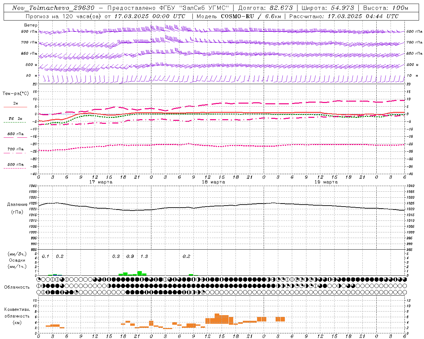The width and height of the screenshot is (424, 339).
Task: Click the solid red line sample under 2м legend
Action: pos(16,107)
